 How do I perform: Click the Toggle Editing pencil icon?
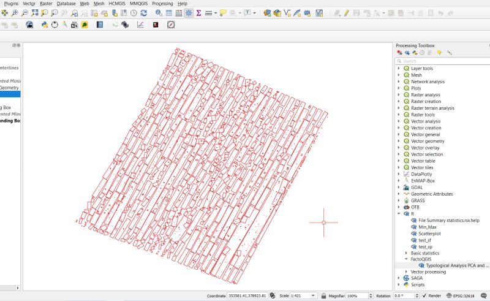pos(347,13)
